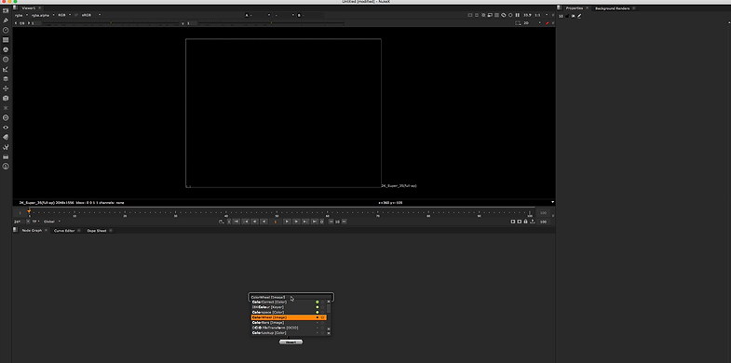Open the sRGB viewer process dropdown
The image size is (731, 363).
point(91,15)
